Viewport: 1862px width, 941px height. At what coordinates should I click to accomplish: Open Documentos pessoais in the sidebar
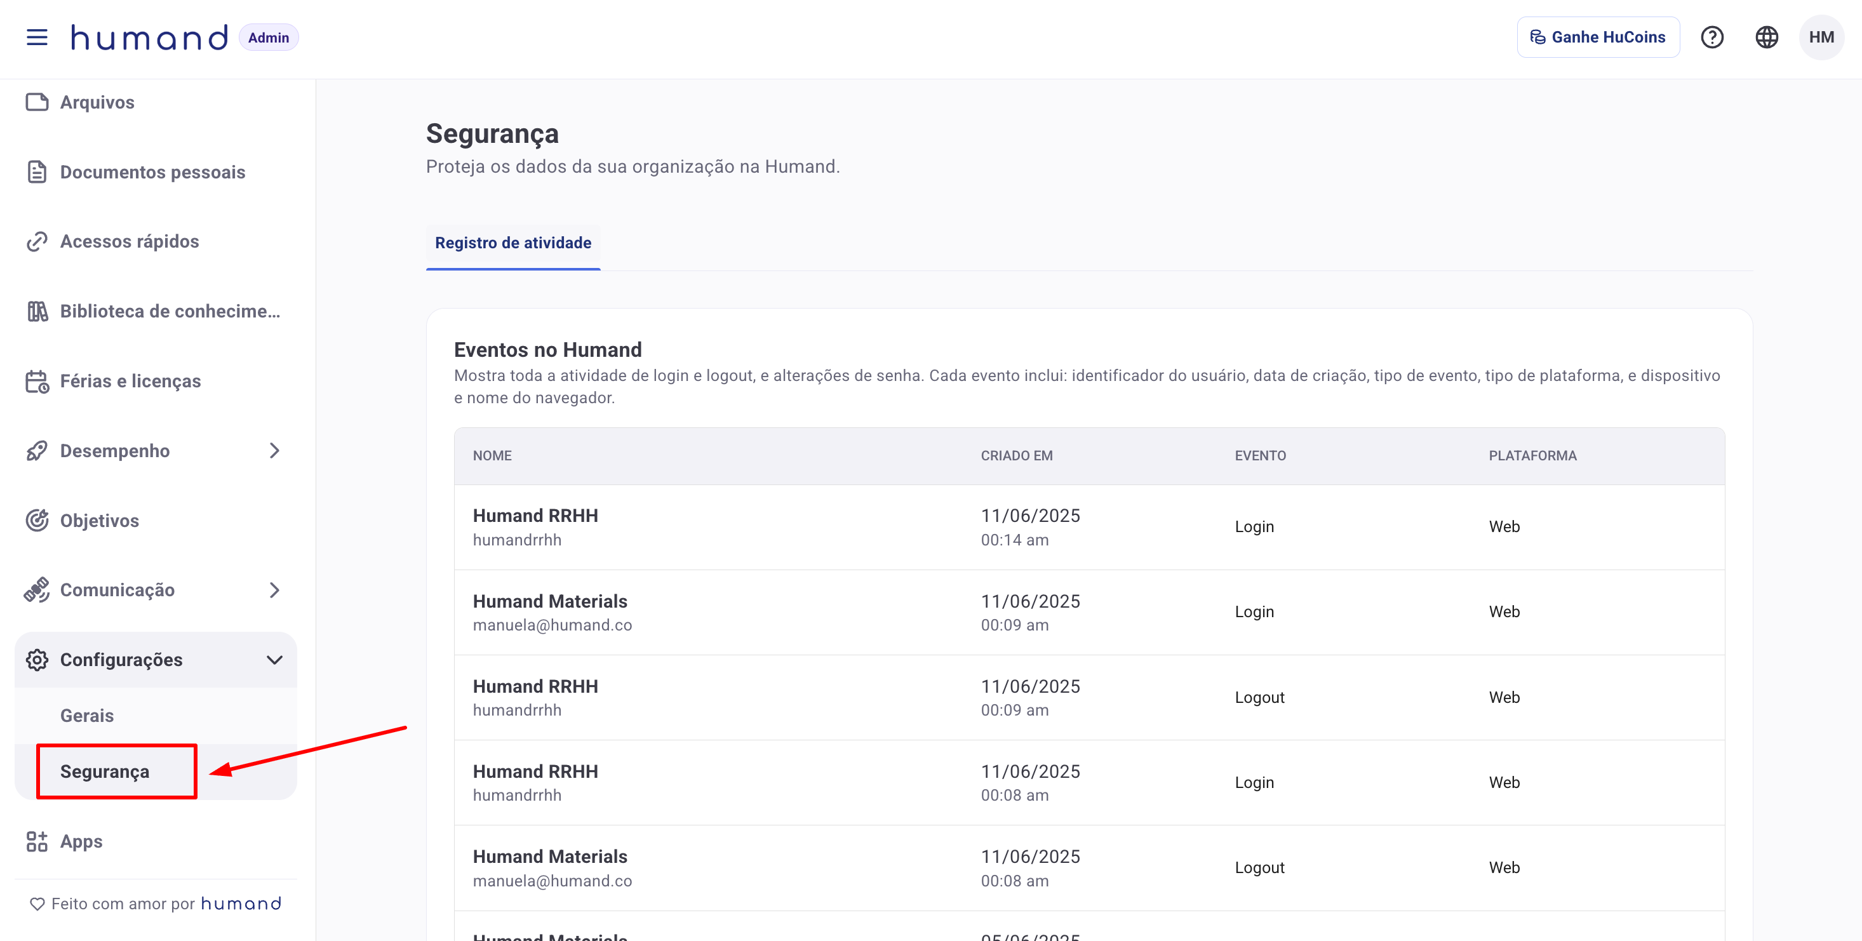click(156, 172)
